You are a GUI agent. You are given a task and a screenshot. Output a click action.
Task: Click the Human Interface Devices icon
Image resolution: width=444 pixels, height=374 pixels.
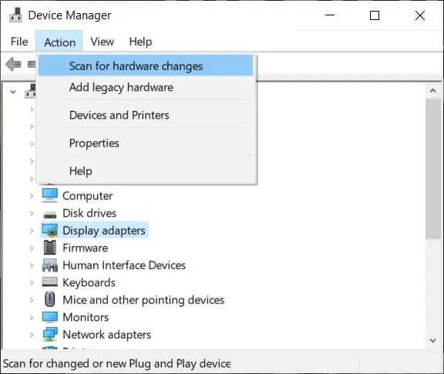point(50,265)
